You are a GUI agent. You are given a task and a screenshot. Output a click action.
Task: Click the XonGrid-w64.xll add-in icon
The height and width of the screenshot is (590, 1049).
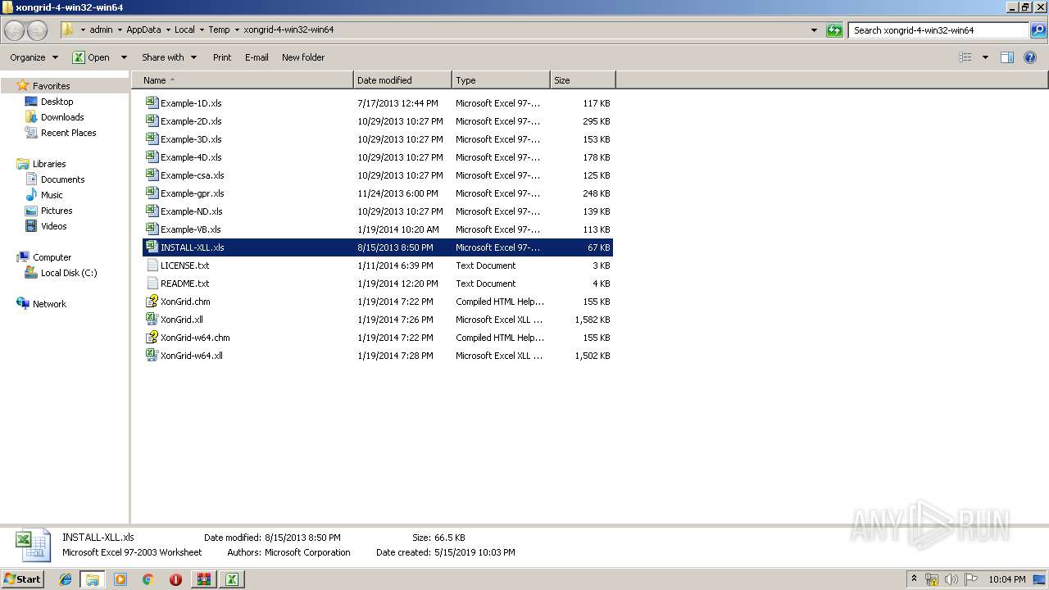(x=152, y=356)
